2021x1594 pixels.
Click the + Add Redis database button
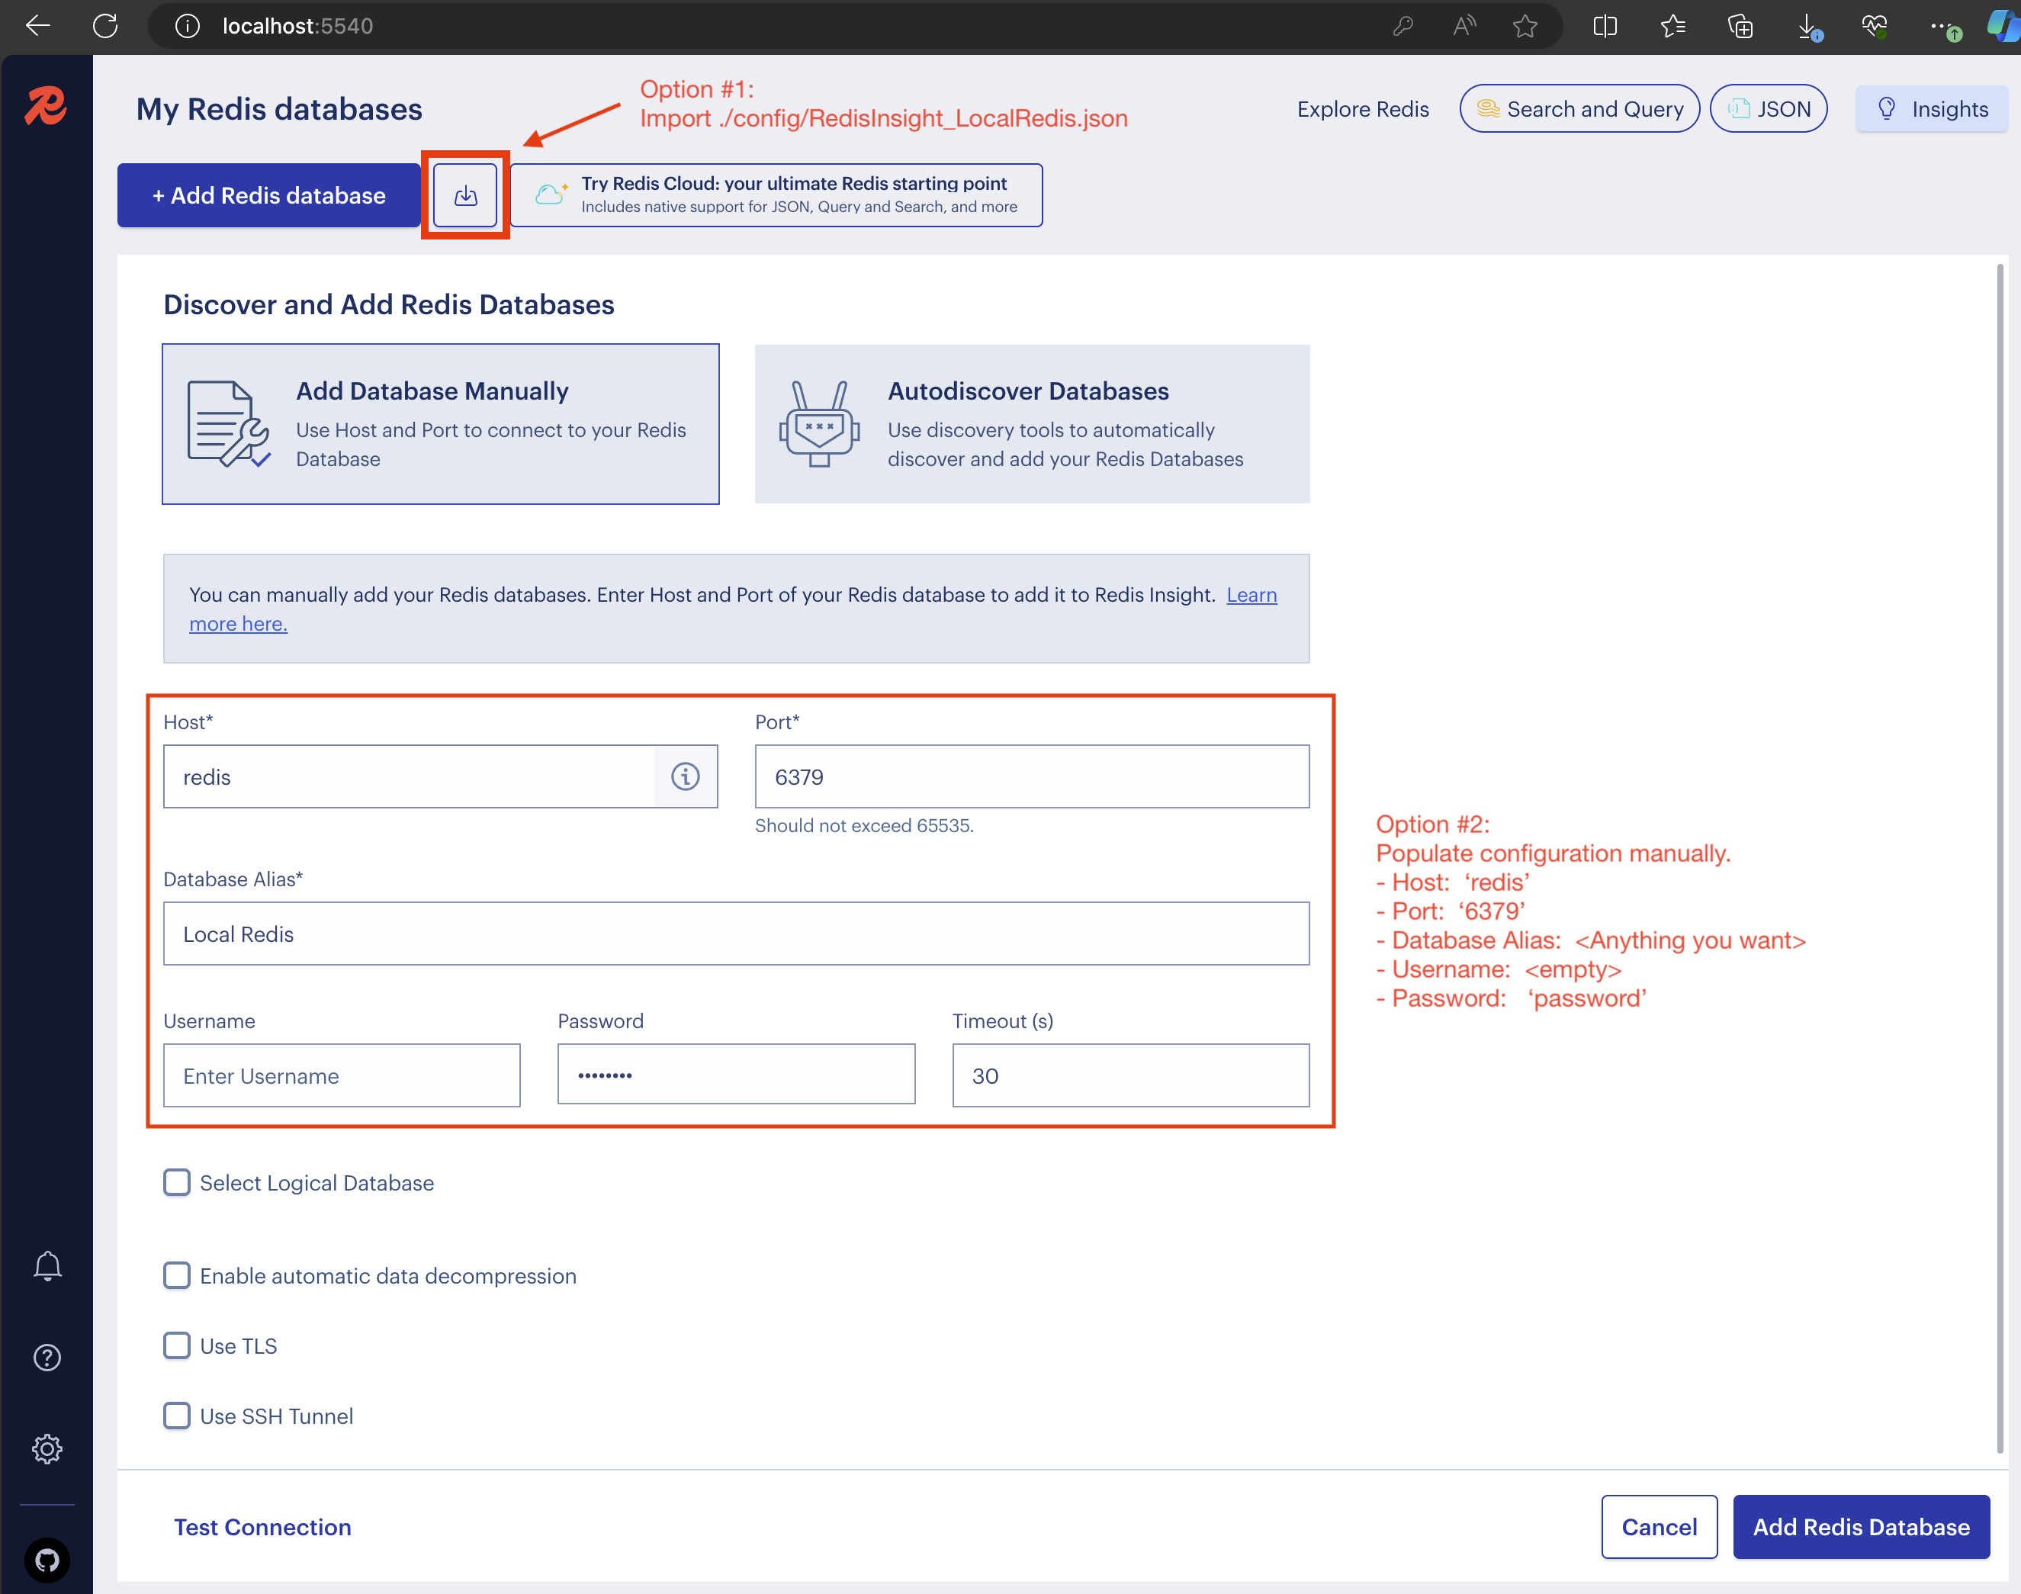[x=268, y=195]
